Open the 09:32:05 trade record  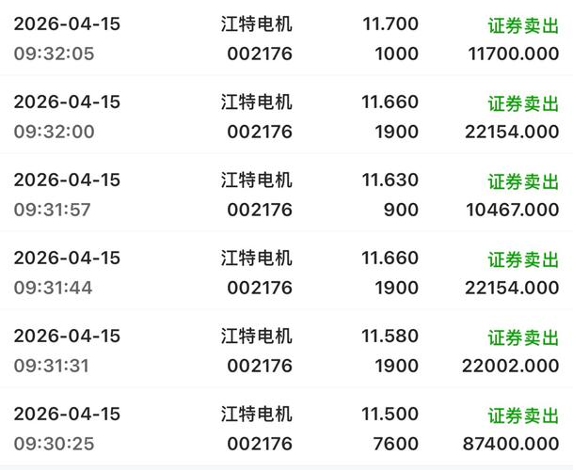point(286,38)
